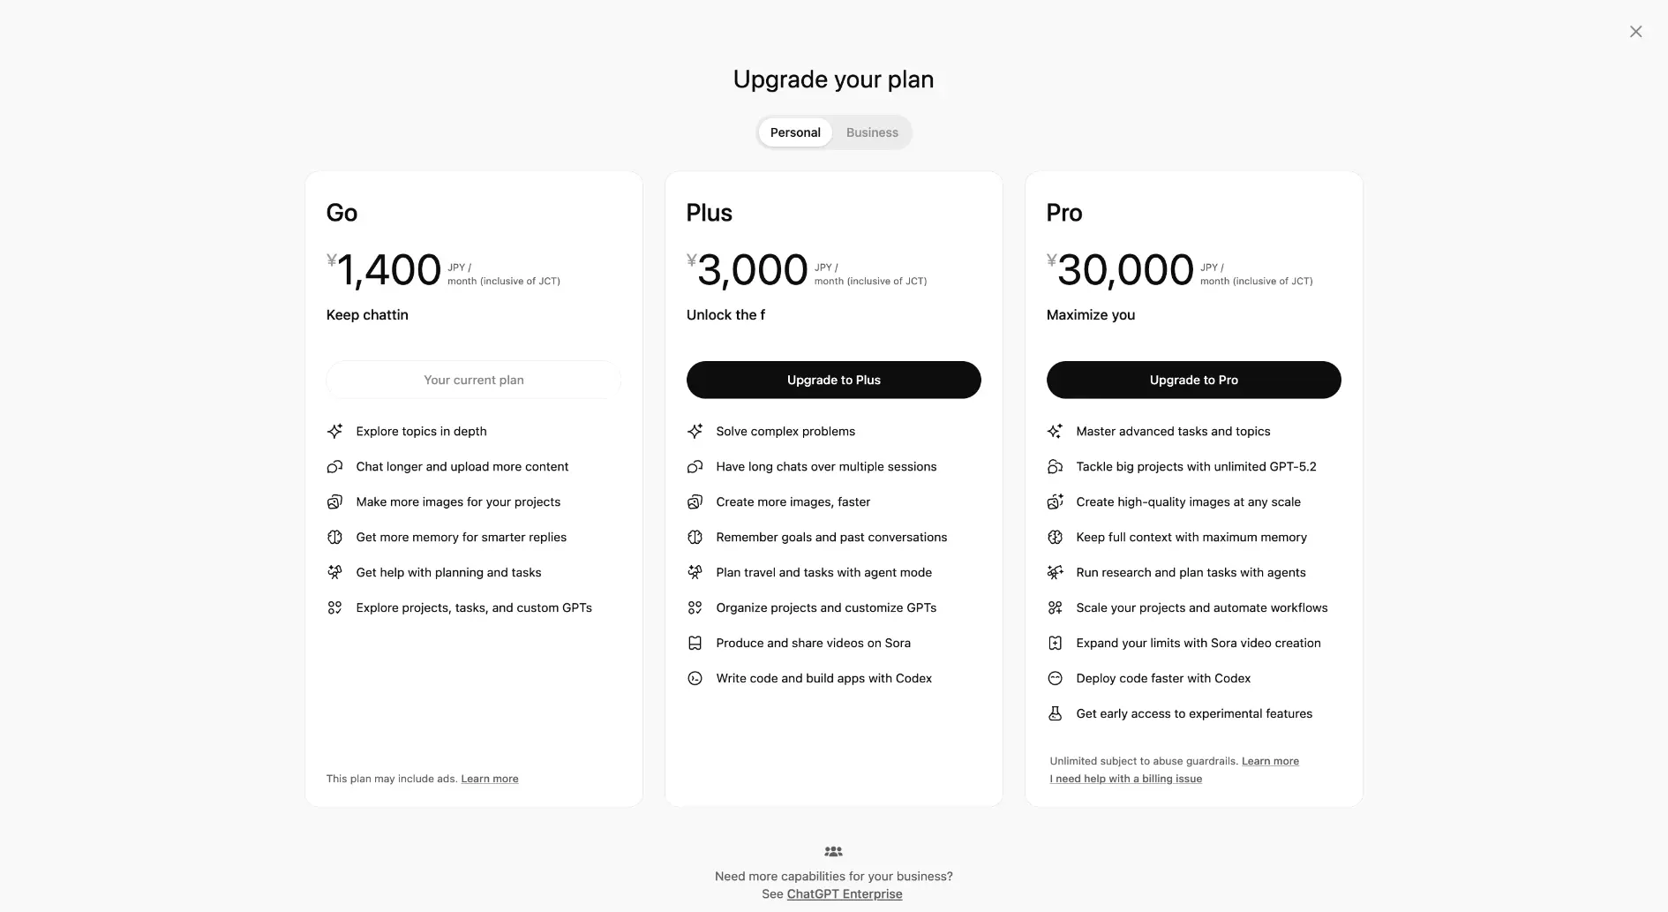Open the billing issue help link
Image resolution: width=1668 pixels, height=912 pixels.
(x=1126, y=779)
